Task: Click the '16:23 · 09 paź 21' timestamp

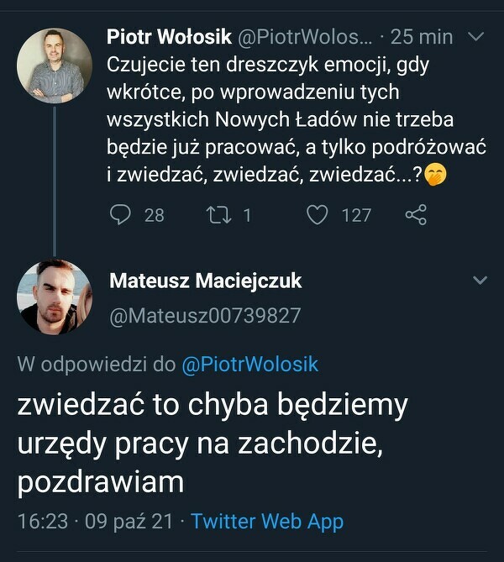Action: click(x=95, y=521)
